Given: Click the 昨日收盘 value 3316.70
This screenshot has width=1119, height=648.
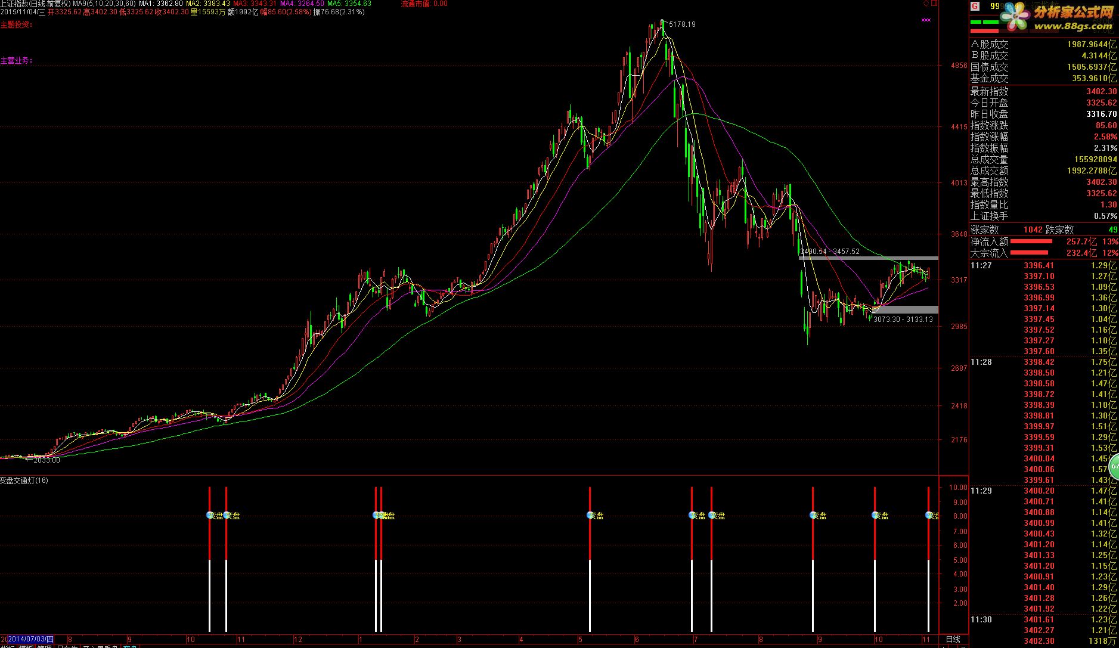Looking at the screenshot, I should point(1102,114).
